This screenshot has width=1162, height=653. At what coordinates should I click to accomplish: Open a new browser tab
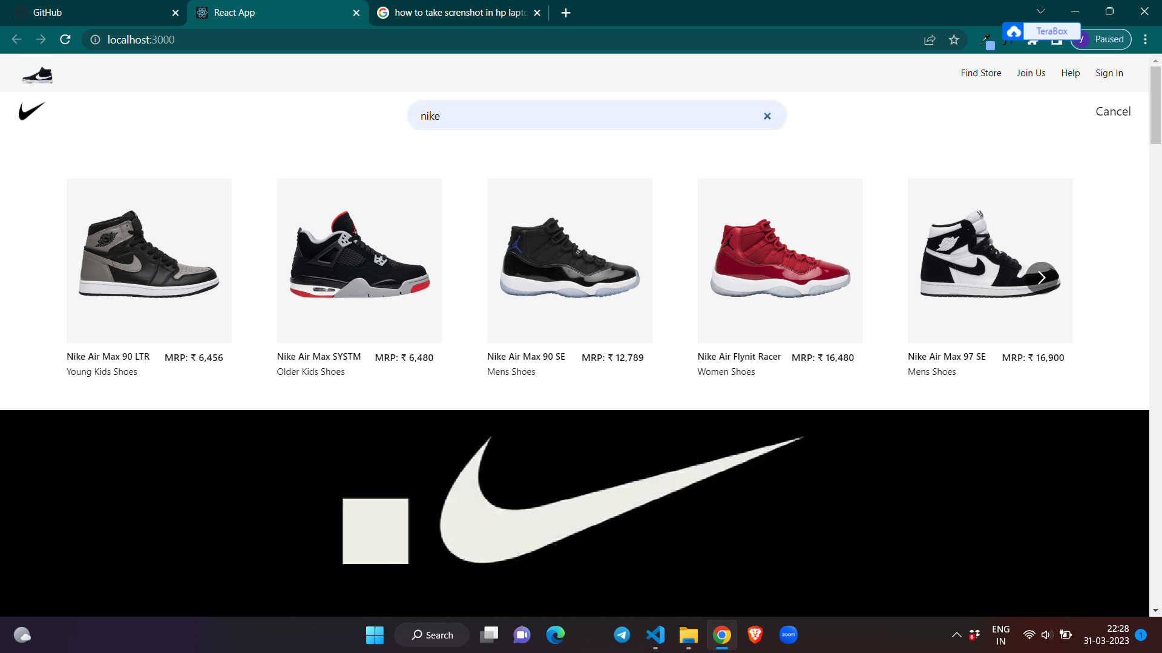566,13
